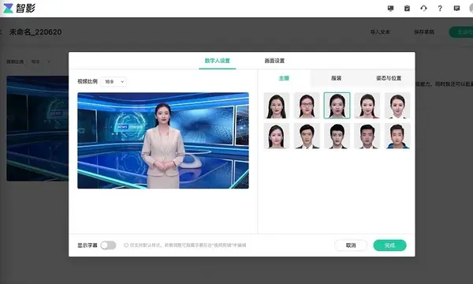473x284 pixels.
Task: Open the 视频比例 16:9 dropdown in dialog
Action: 114,81
